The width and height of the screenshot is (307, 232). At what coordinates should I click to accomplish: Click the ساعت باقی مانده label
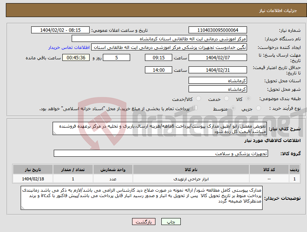click(x=43, y=58)
